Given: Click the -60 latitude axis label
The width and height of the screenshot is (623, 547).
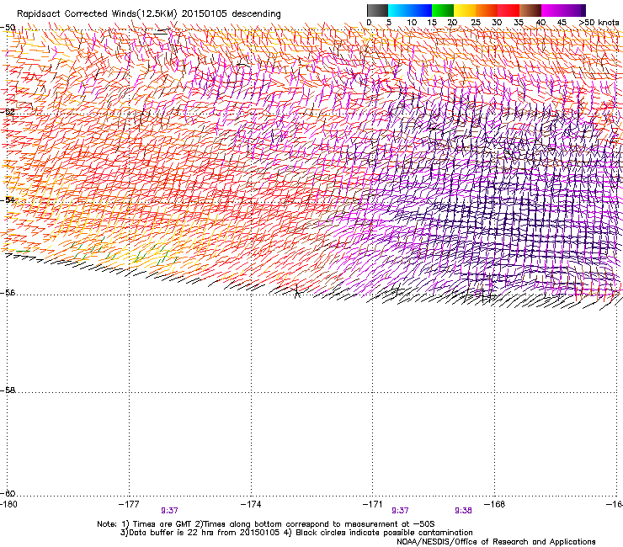Looking at the screenshot, I should tap(8, 493).
